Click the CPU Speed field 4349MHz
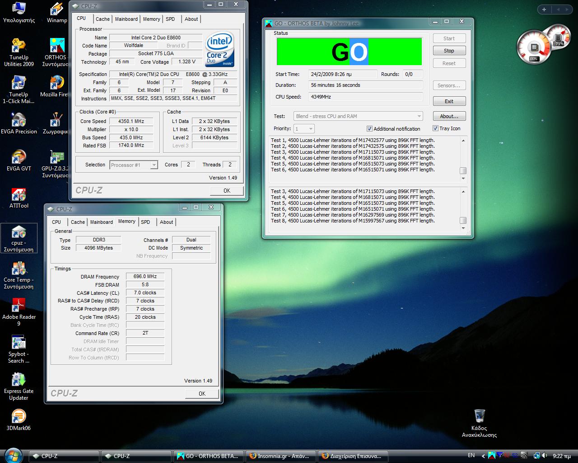The width and height of the screenshot is (578, 463). (366, 97)
